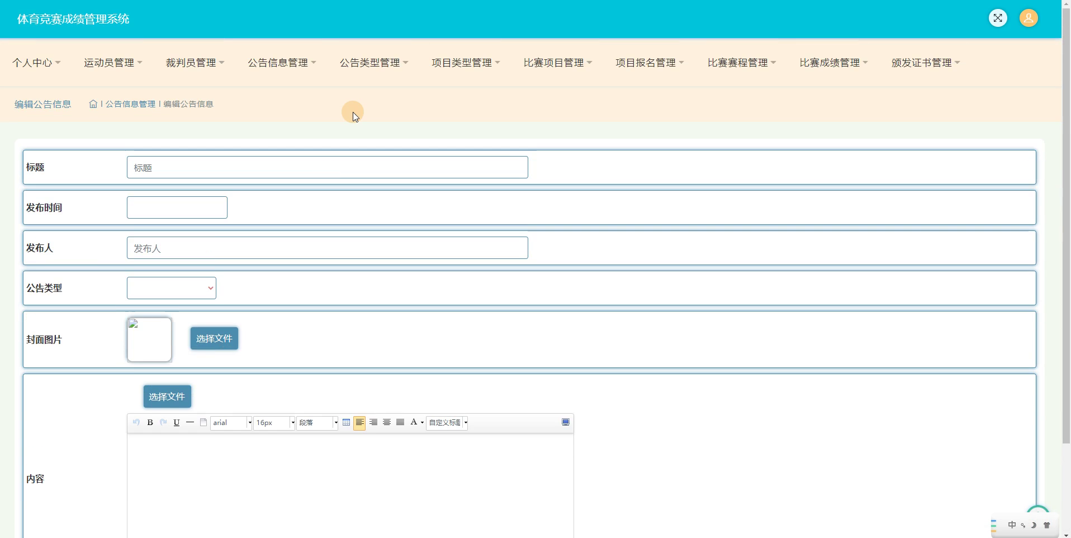Expand the 运动员管理 menu
The image size is (1071, 538).
[113, 63]
